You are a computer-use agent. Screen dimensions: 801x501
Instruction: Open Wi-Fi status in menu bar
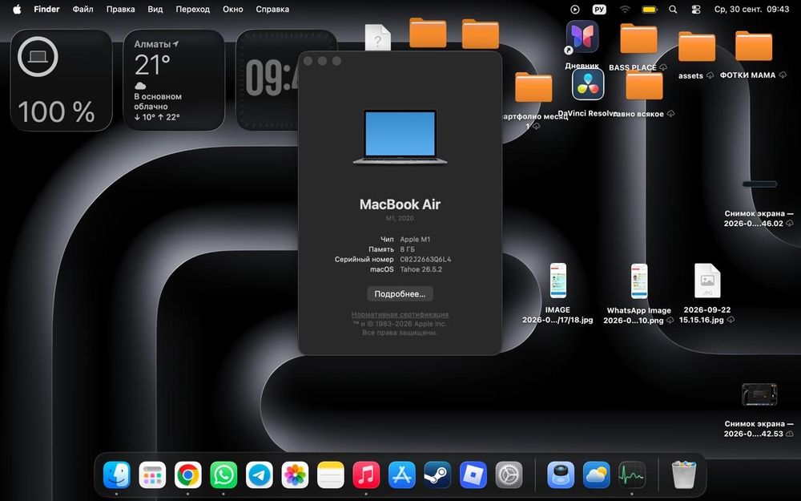tap(625, 9)
